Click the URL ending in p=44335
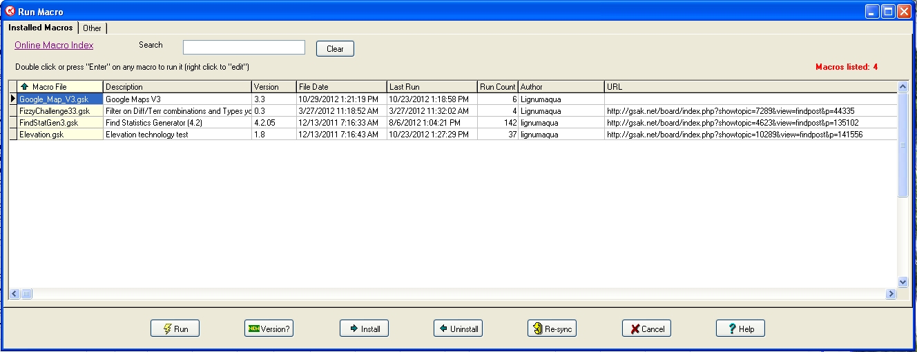The height and width of the screenshot is (352, 917). tap(731, 110)
